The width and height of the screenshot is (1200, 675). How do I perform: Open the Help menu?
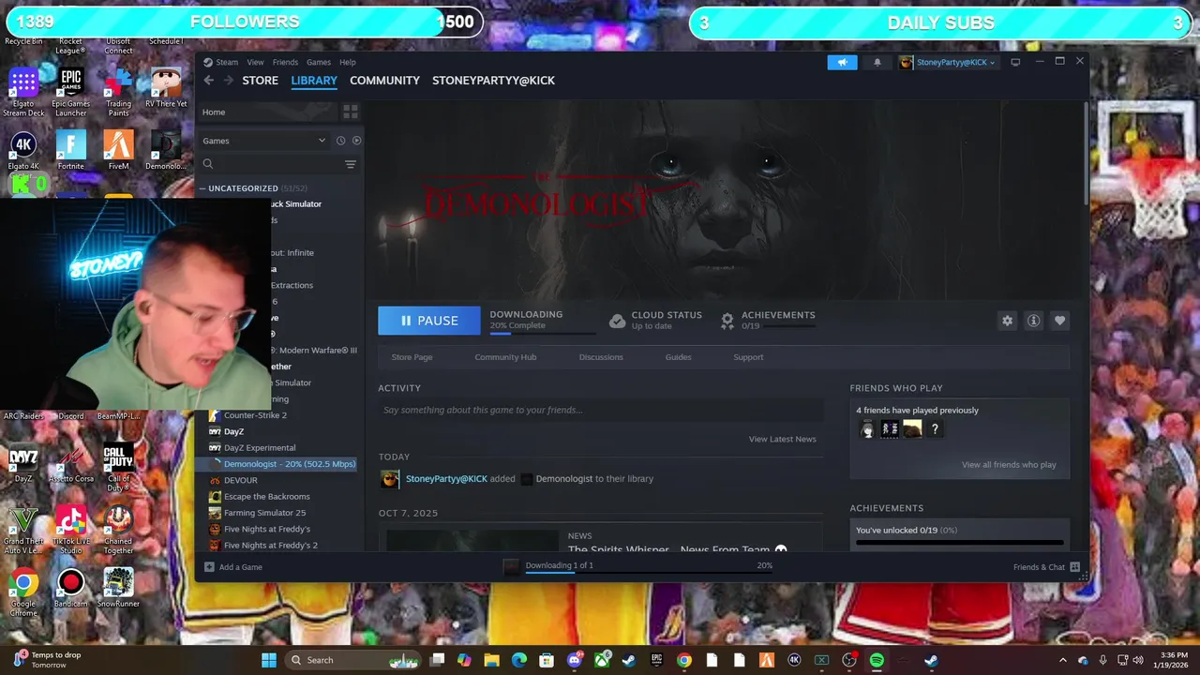[x=348, y=62]
